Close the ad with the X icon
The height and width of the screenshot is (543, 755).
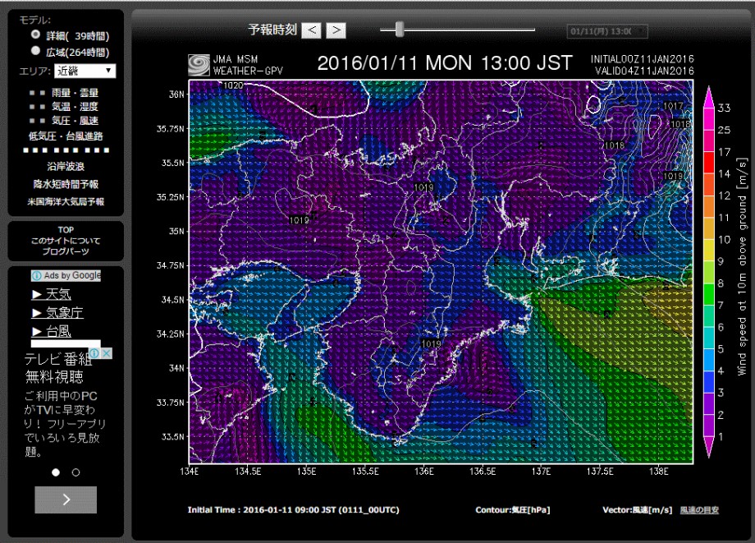click(106, 353)
